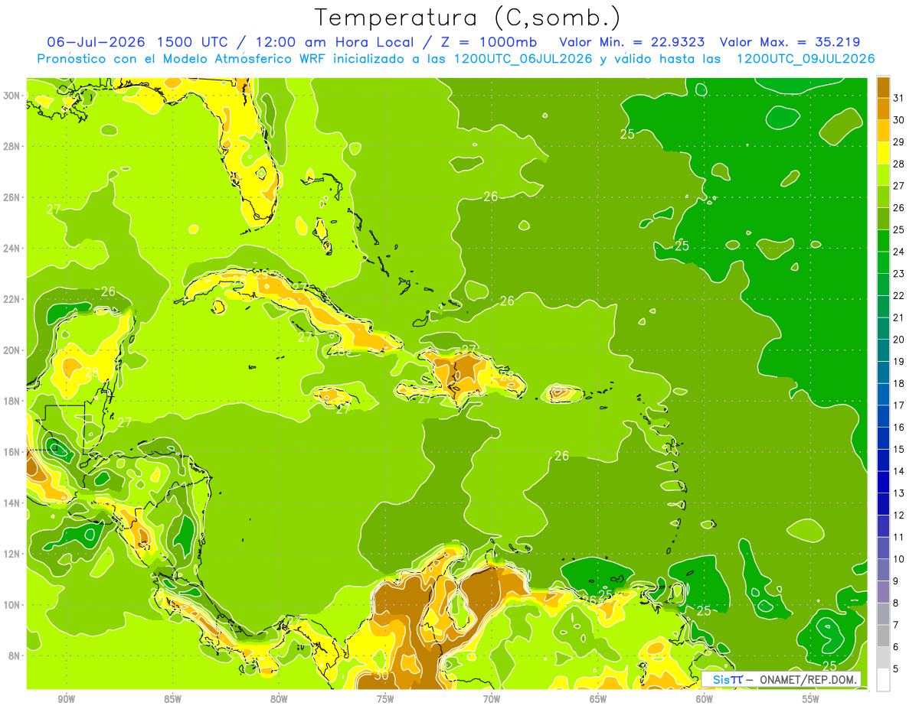Pick the purple swatch between 10 and 11

click(883, 548)
